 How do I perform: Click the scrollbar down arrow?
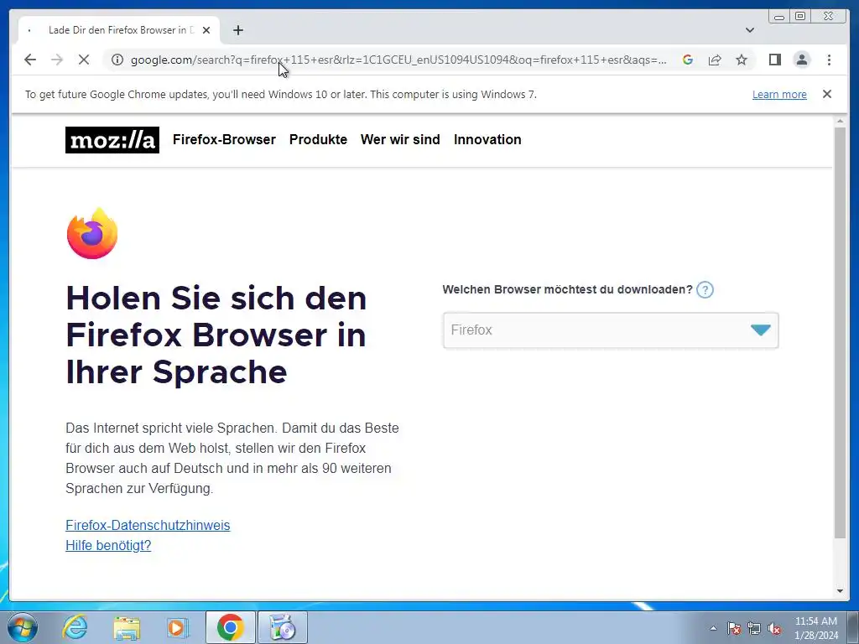(x=840, y=591)
